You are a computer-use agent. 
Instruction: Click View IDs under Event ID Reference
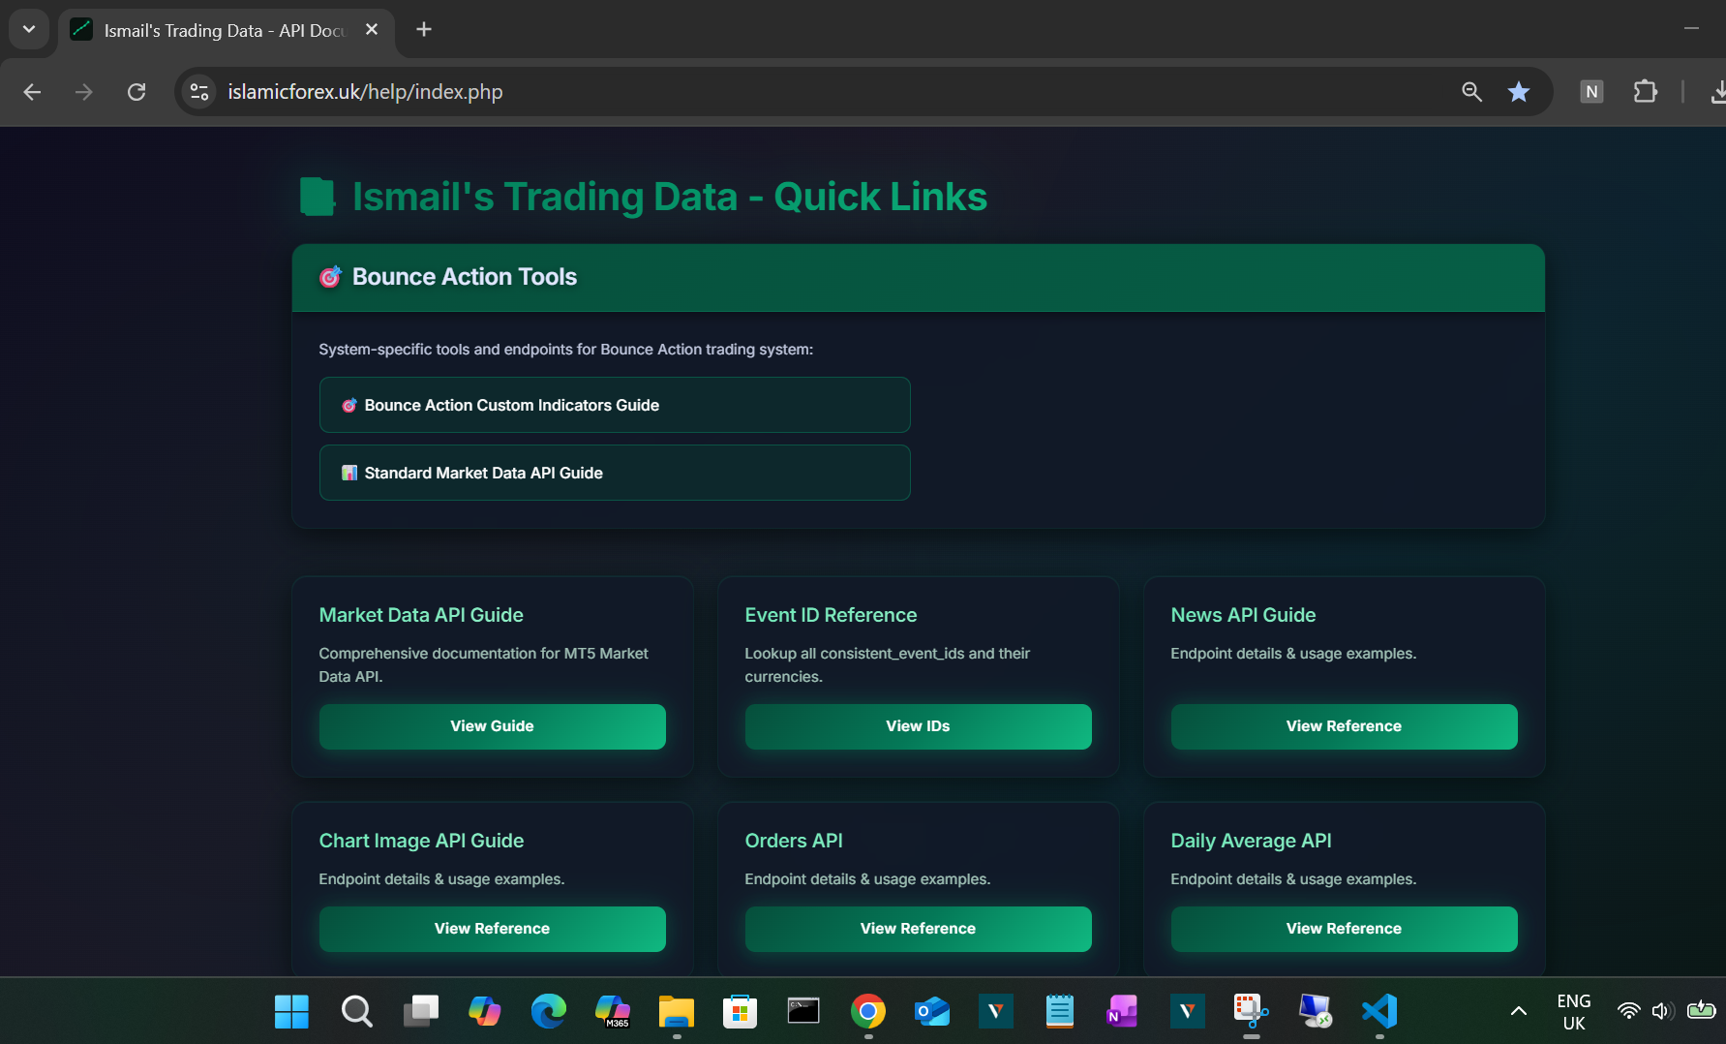(917, 725)
